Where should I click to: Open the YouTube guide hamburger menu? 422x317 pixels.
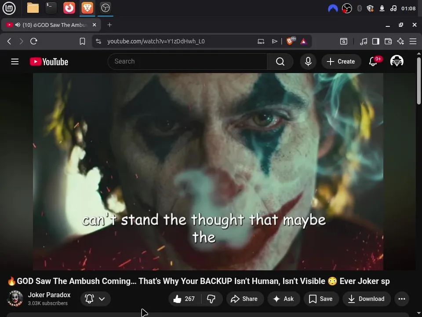pyautogui.click(x=15, y=62)
